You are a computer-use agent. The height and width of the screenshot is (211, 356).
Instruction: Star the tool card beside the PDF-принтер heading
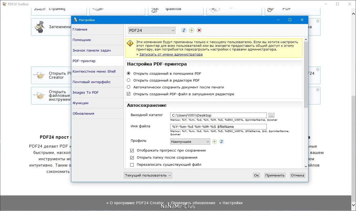pyautogui.click(x=318, y=69)
